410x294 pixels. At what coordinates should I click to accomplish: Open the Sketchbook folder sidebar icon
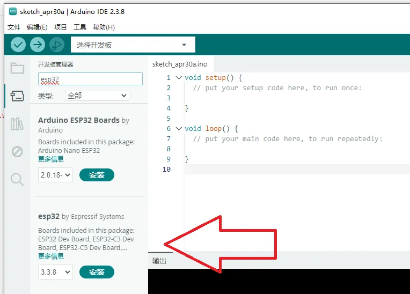(x=17, y=68)
